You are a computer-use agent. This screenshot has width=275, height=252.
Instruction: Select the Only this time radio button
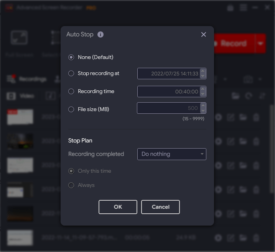(x=71, y=171)
